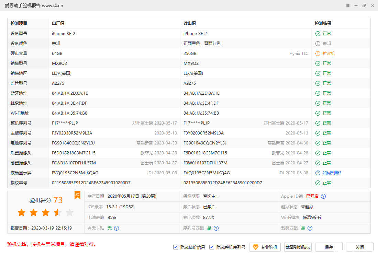Click the red 验机完毕 warning message
Screen dimensions: 378x257
click(x=52, y=245)
